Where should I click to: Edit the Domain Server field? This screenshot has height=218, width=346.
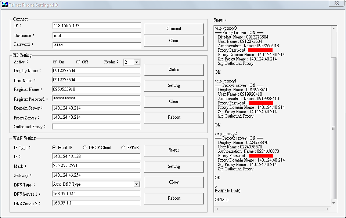(x=96, y=108)
